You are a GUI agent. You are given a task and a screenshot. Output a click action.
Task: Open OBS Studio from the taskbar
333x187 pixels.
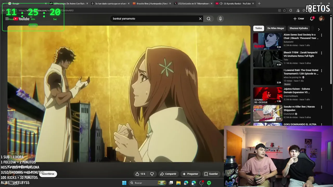coord(201,183)
